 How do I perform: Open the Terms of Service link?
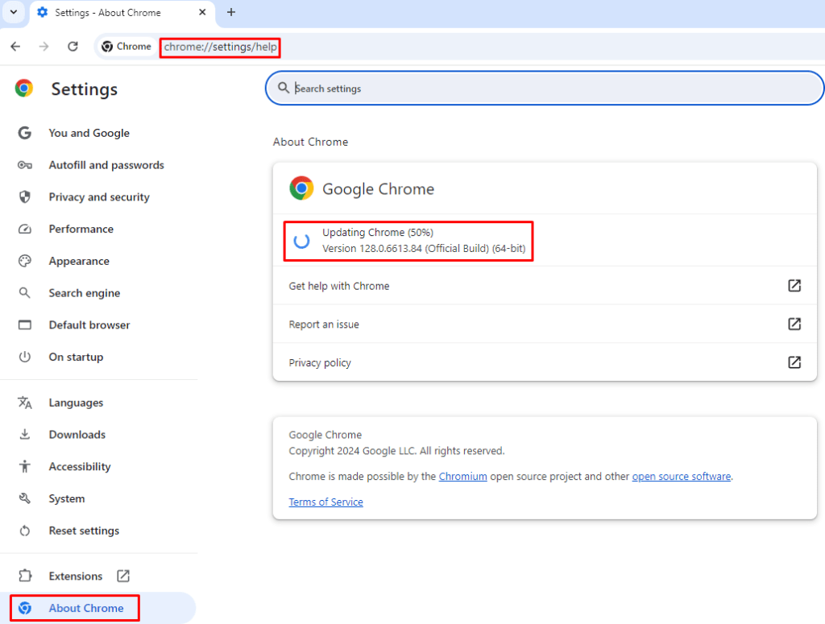coord(325,502)
